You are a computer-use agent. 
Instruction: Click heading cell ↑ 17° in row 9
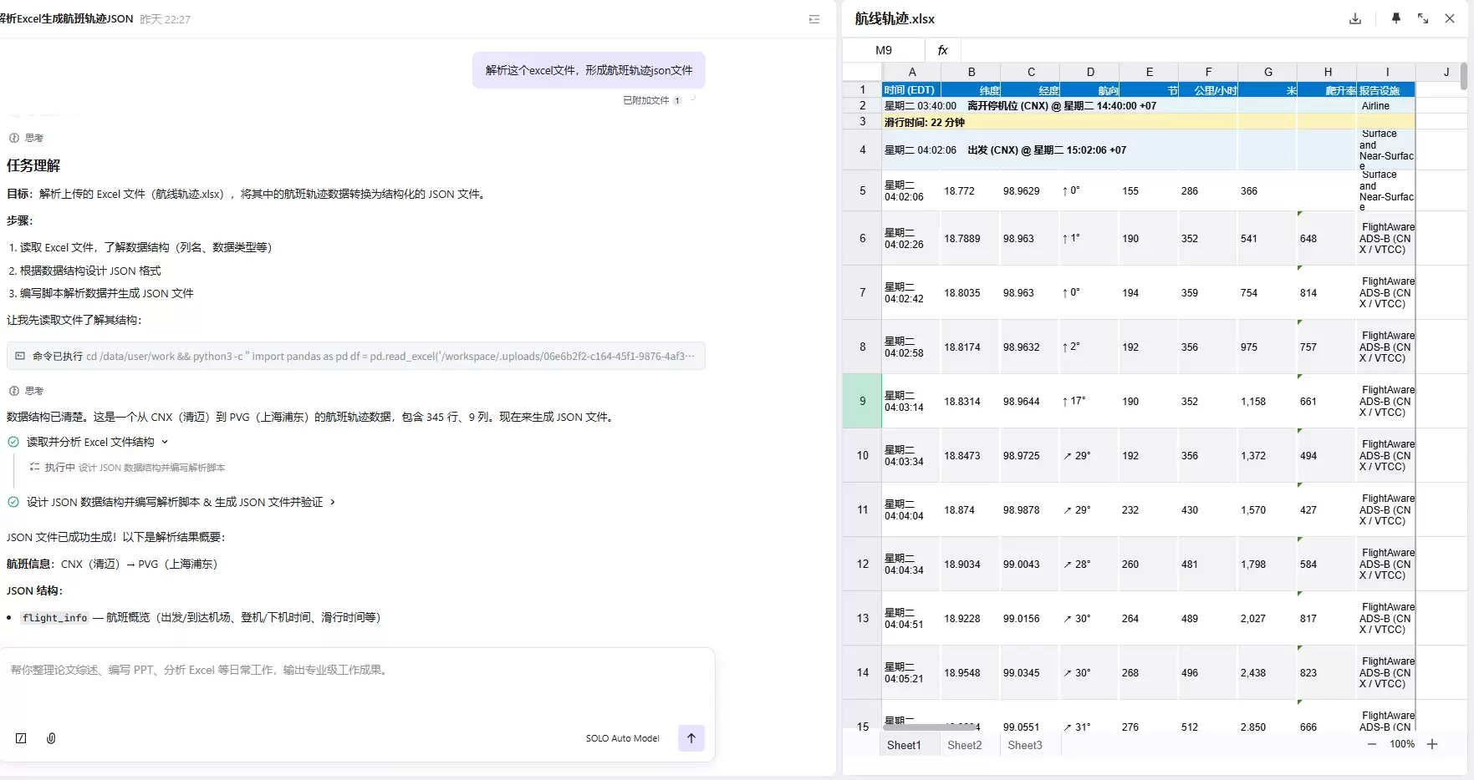pos(1089,402)
